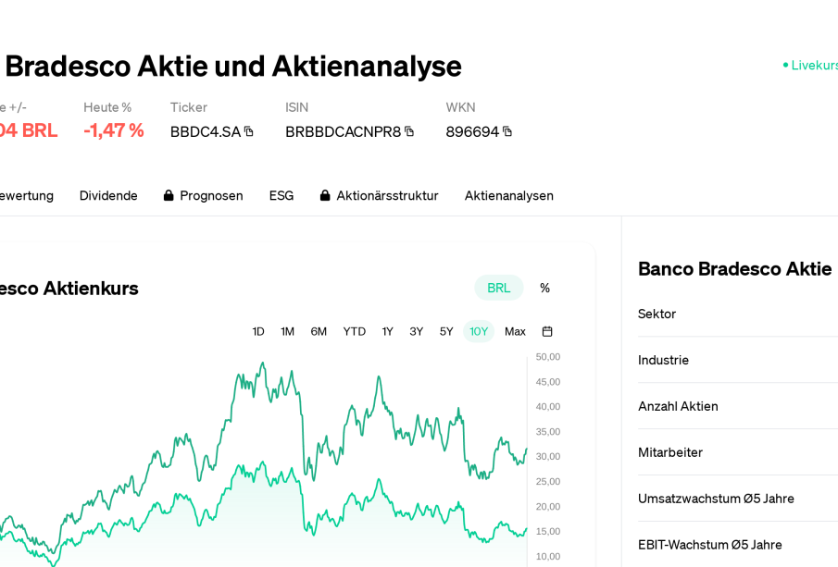Choose the Max chart time range
Viewport: 838px width, 567px height.
515,331
